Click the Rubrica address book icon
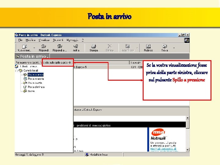This screenshot has width=220, height=165. pos(148,46)
